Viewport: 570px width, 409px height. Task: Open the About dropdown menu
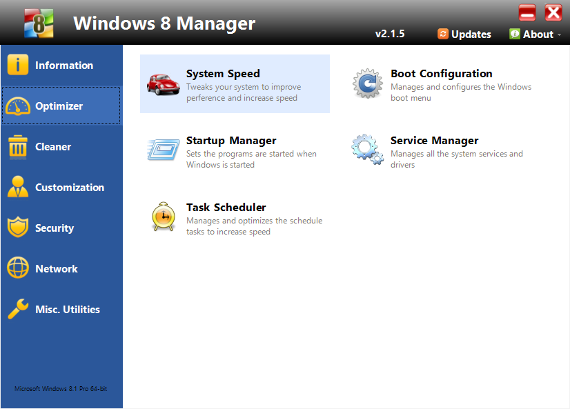pos(535,34)
